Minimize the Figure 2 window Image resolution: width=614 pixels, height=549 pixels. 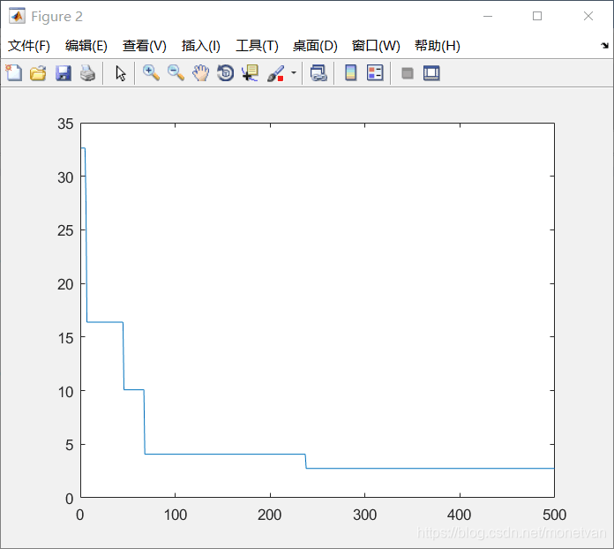(x=488, y=16)
